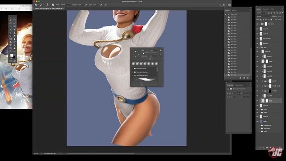Open the brush preset picker dropdown
Image resolution: width=286 pixels, height=161 pixels.
click(48, 5)
